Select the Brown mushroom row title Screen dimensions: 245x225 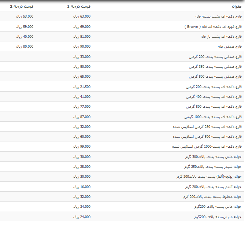(x=212, y=27)
